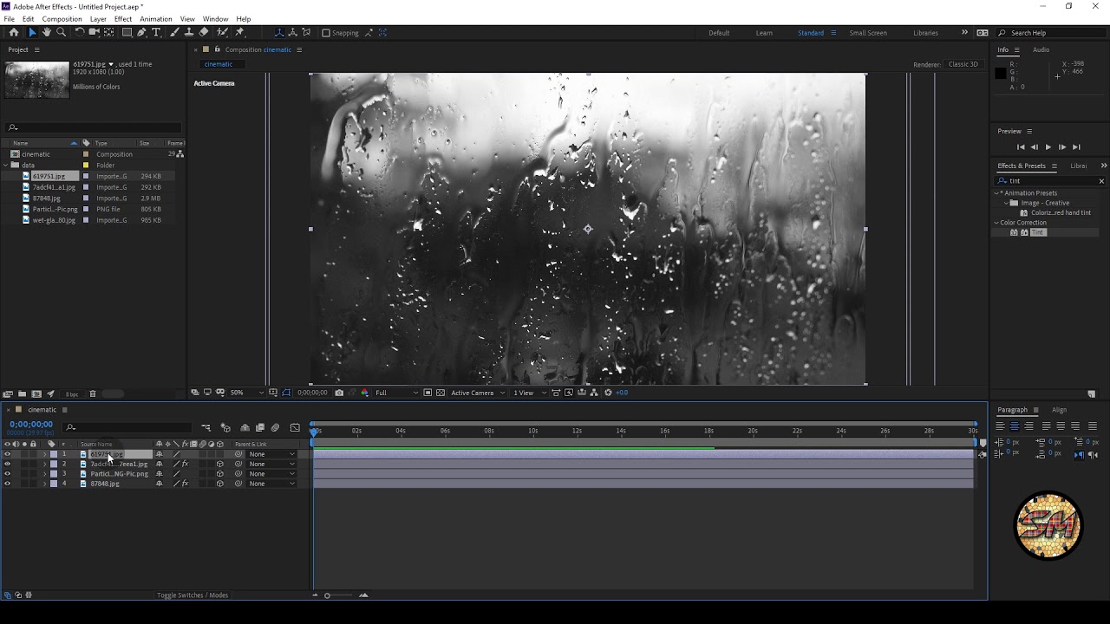1110x624 pixels.
Task: Select the Pen tool
Action: 141,33
